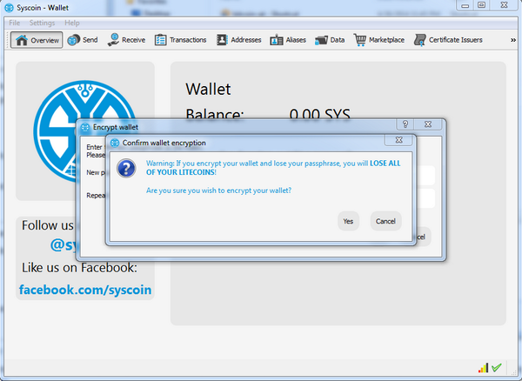Click the network connection bars icon
Viewport: 522px width, 381px height.
(x=483, y=368)
